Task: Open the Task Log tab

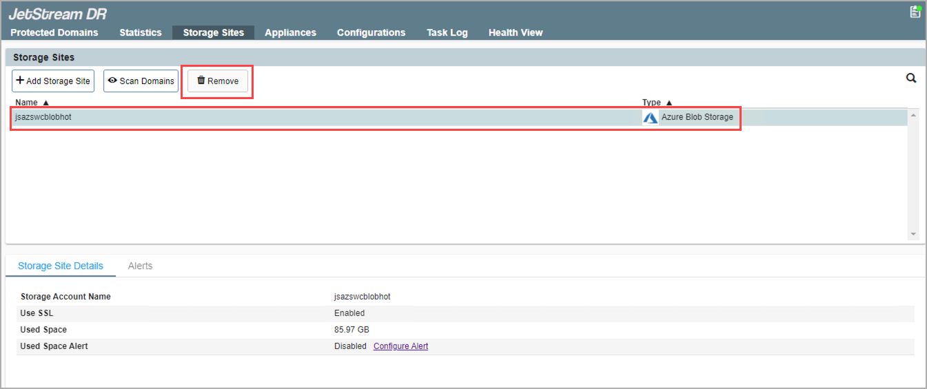Action: [447, 32]
